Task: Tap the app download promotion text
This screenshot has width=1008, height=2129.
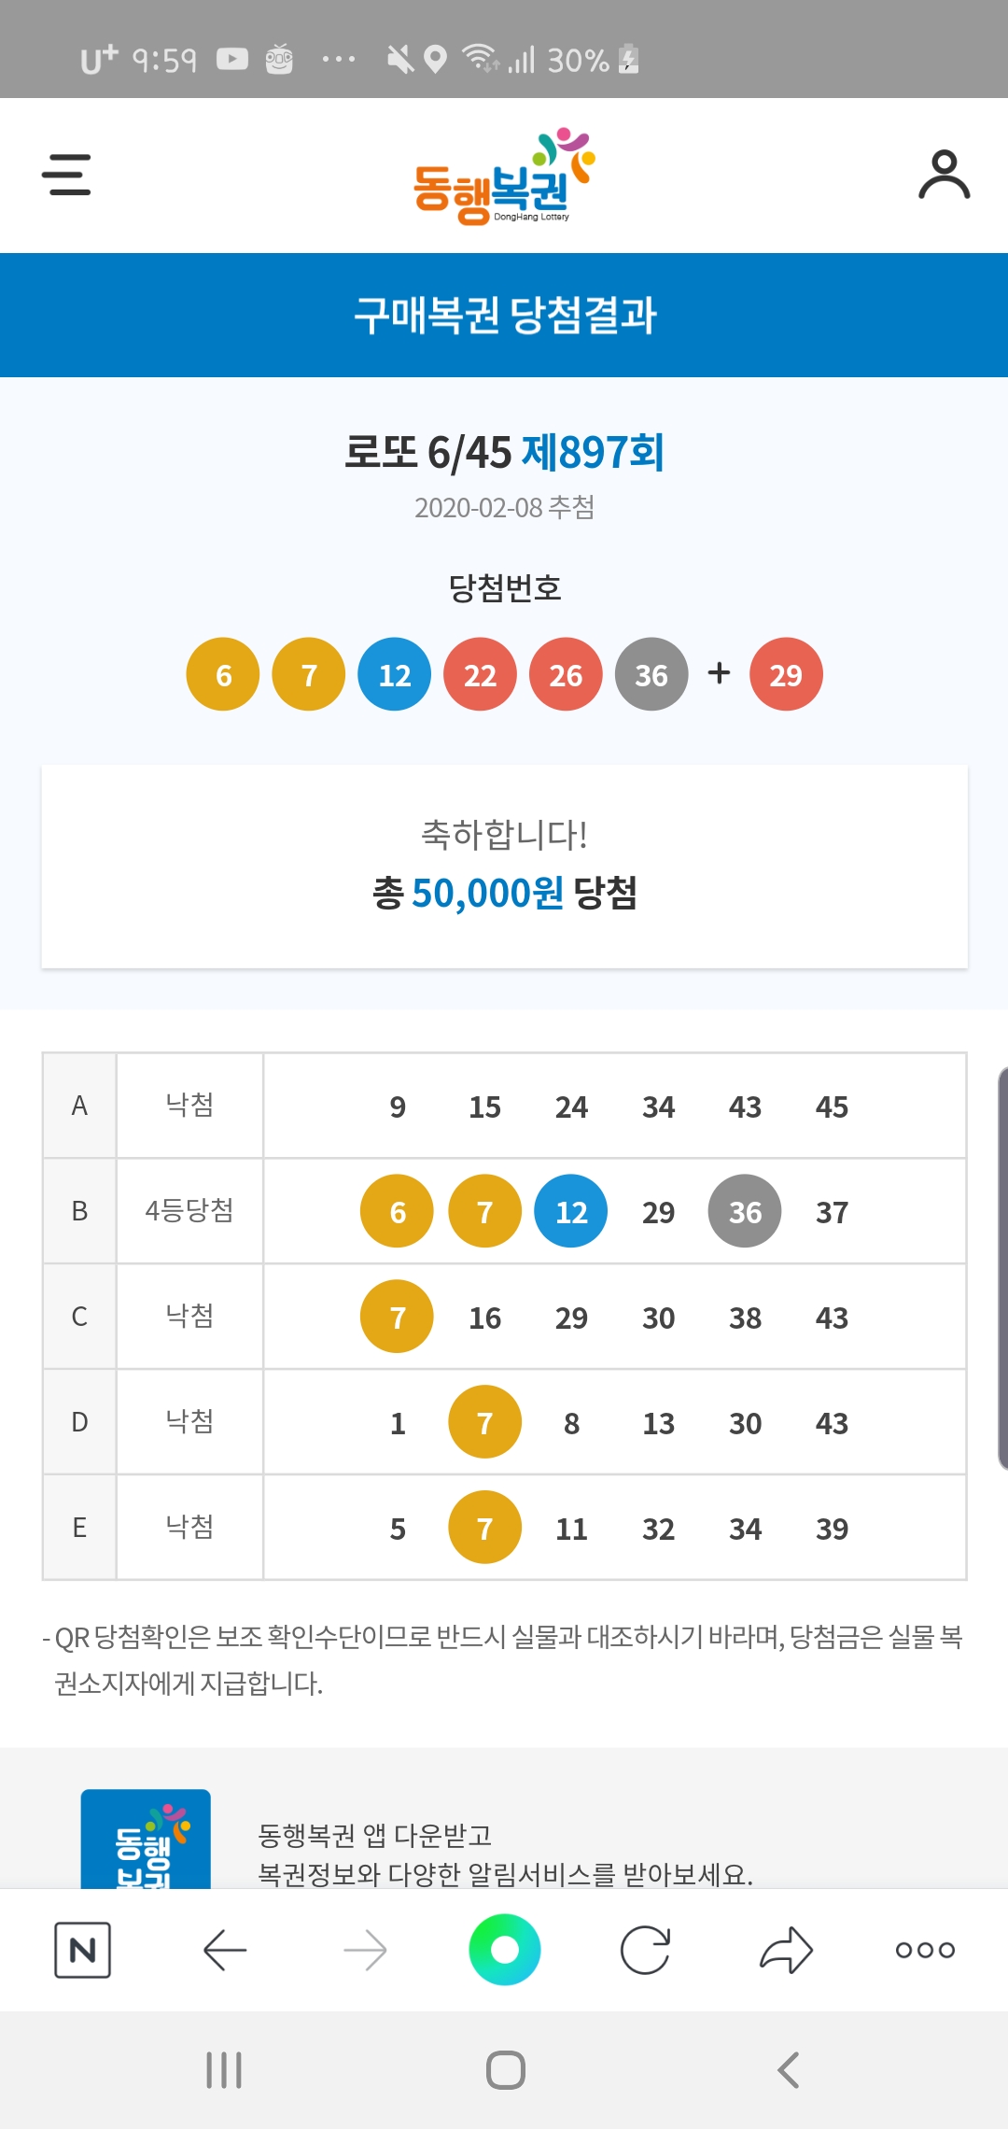Action: pos(504,1854)
